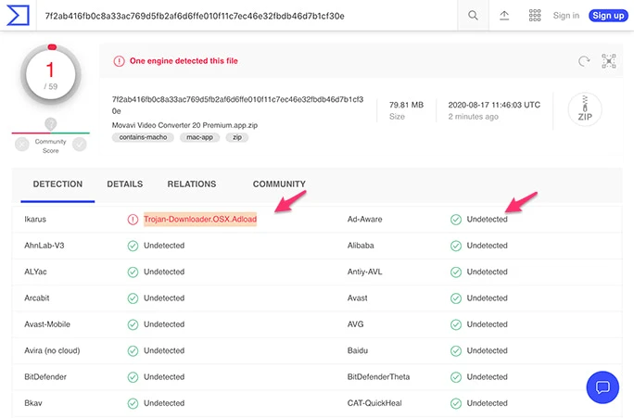Viewport: 634px width, 418px height.
Task: Open the RELATIONS tab
Action: (192, 184)
